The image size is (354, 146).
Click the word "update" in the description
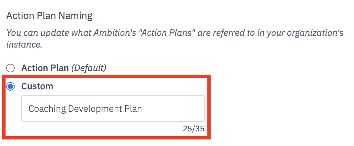tap(49, 33)
